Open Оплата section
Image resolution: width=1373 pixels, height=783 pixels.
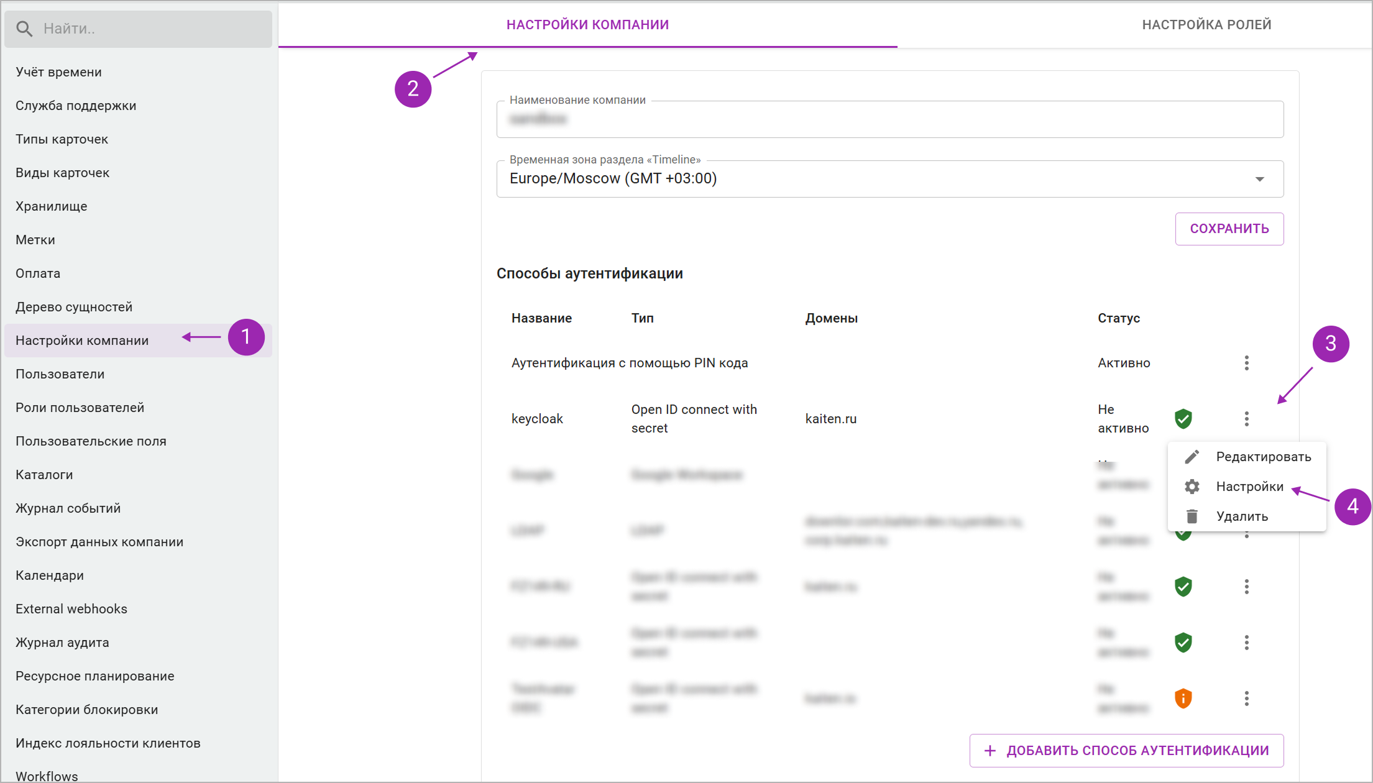(x=37, y=273)
